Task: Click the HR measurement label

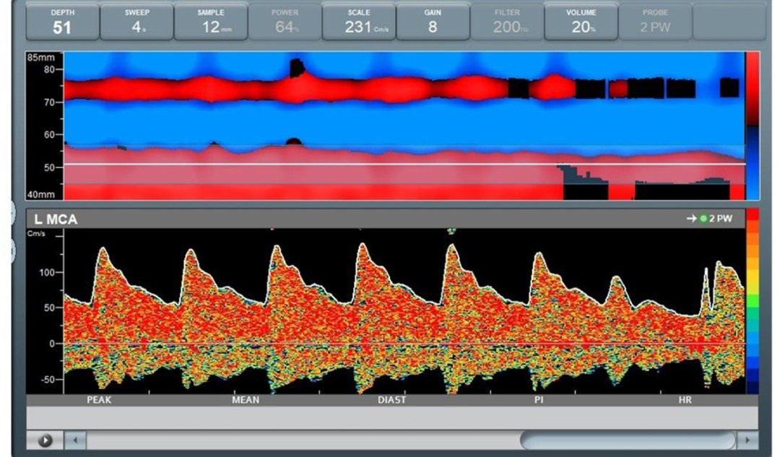Action: pos(685,400)
